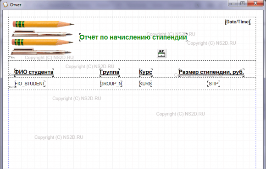Close the Отчет window

click(x=255, y=3)
